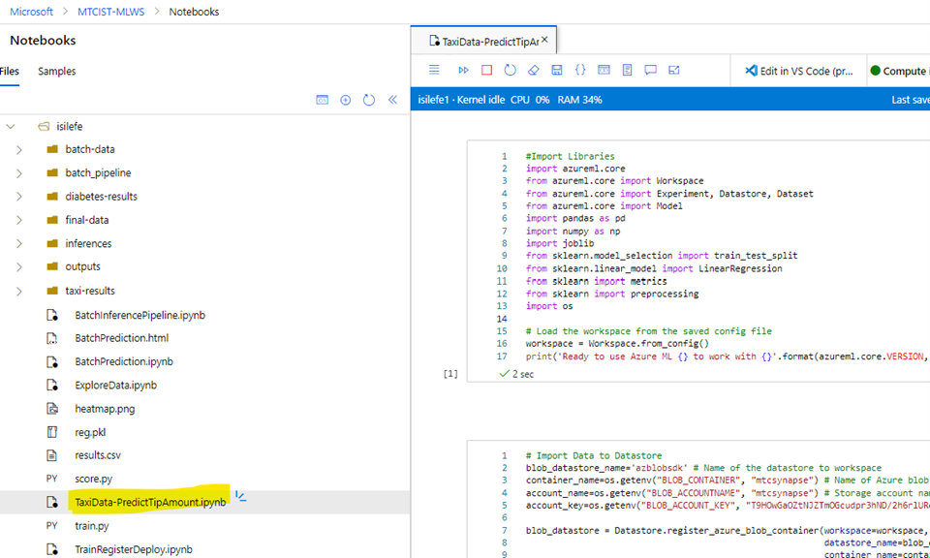Open terminal icon in notebook toolbar

[x=604, y=70]
